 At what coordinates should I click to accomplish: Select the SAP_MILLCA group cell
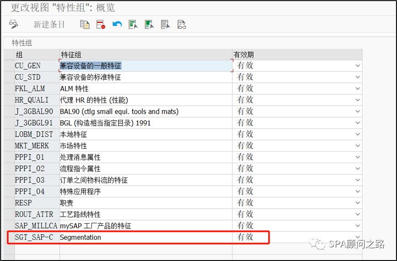tap(37, 225)
